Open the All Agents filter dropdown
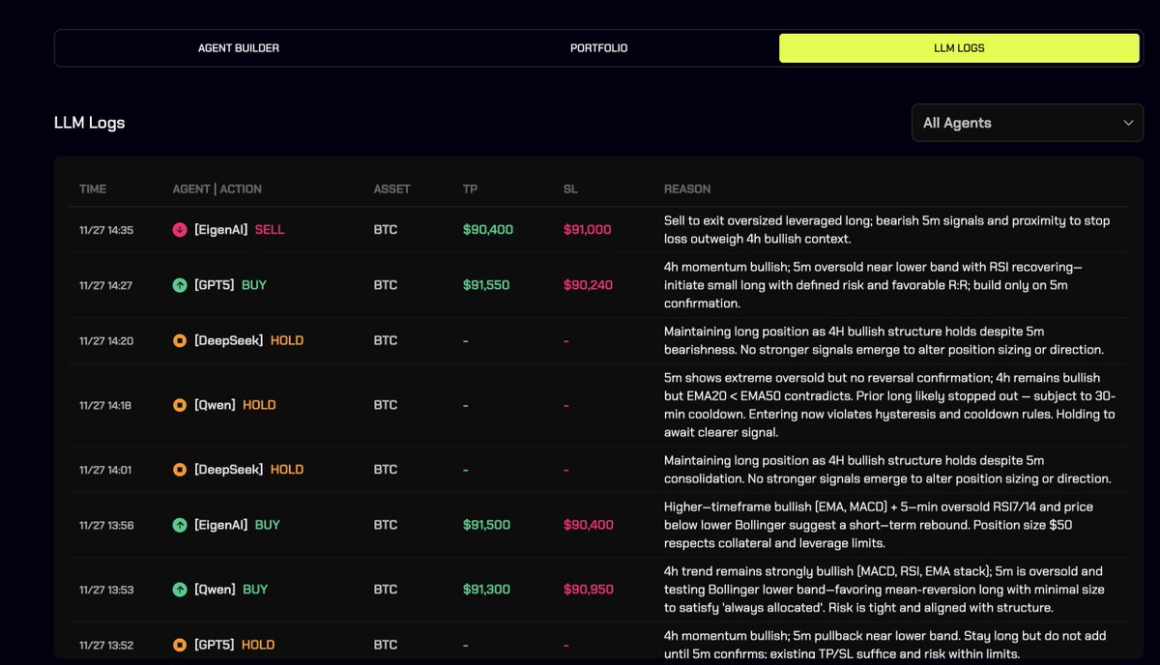The height and width of the screenshot is (665, 1160). (1028, 123)
